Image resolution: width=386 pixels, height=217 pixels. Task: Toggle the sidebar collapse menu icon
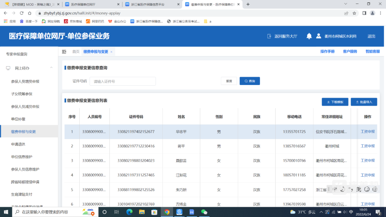pos(64,52)
